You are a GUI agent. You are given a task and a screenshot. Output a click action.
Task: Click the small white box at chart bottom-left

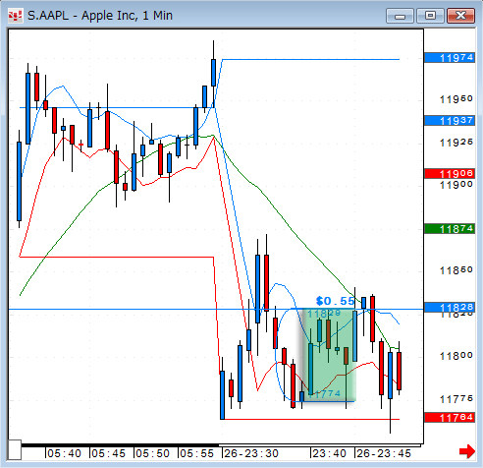(15, 450)
